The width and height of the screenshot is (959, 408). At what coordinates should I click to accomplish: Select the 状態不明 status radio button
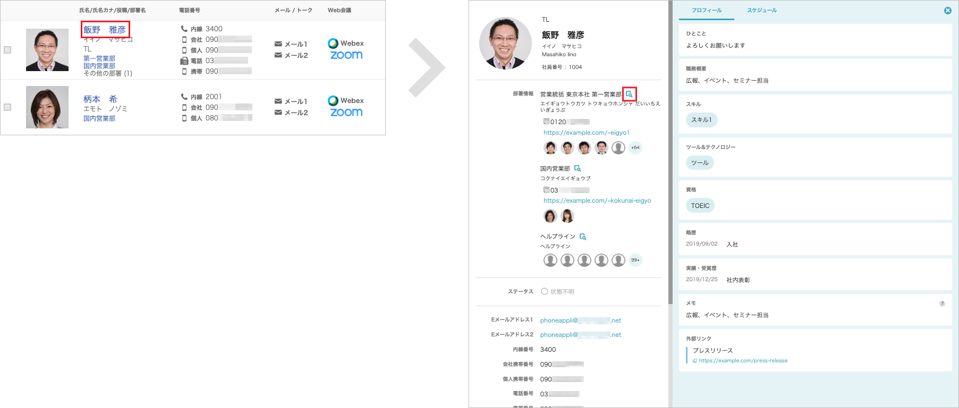pyautogui.click(x=545, y=291)
